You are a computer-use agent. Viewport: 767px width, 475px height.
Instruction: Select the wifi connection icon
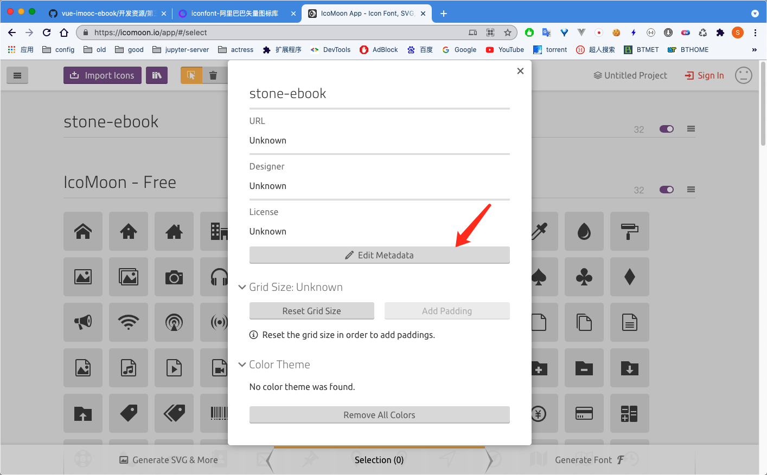pos(129,322)
